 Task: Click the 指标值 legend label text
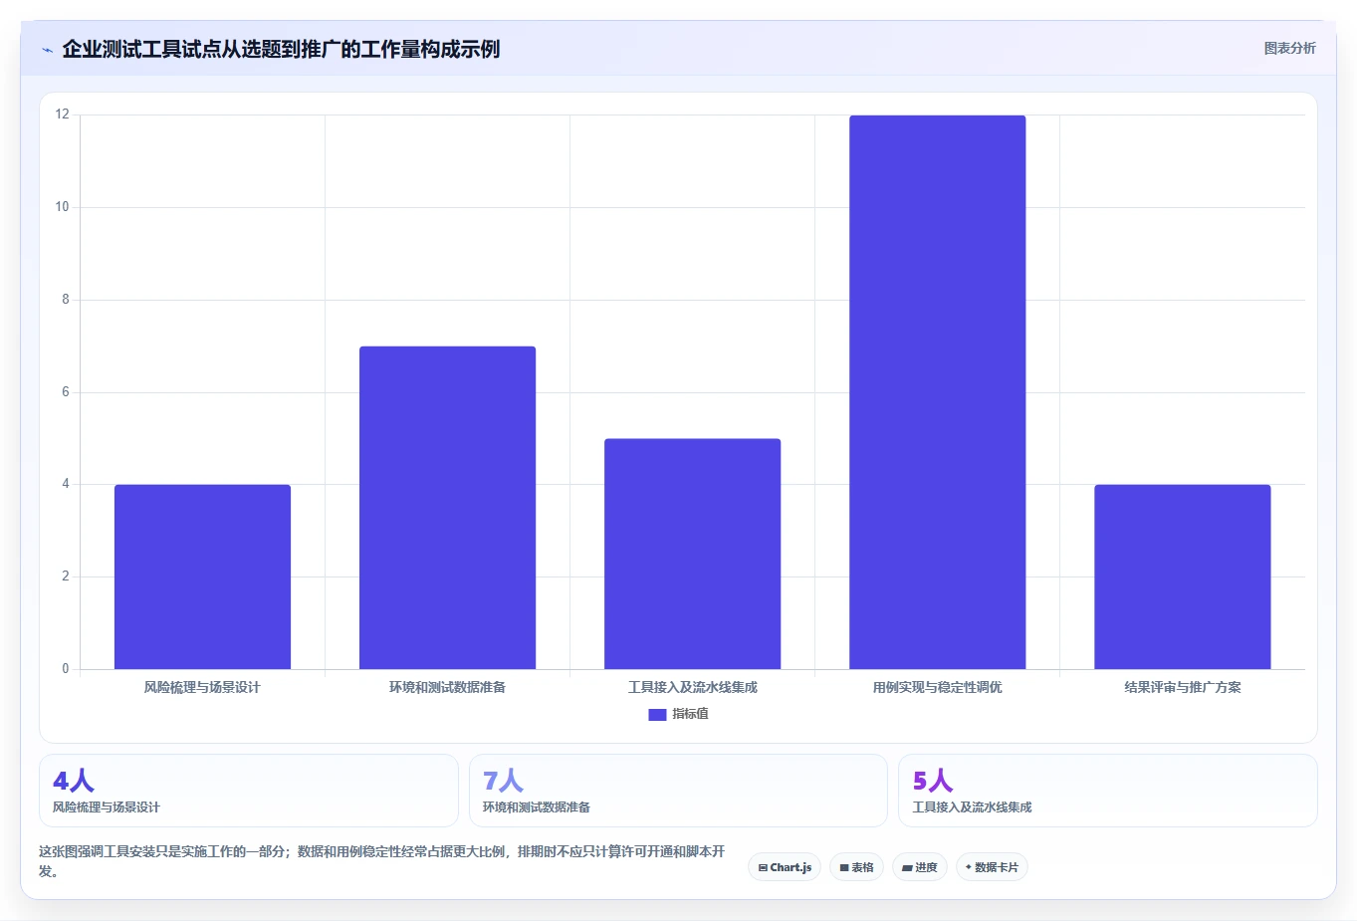pos(690,714)
